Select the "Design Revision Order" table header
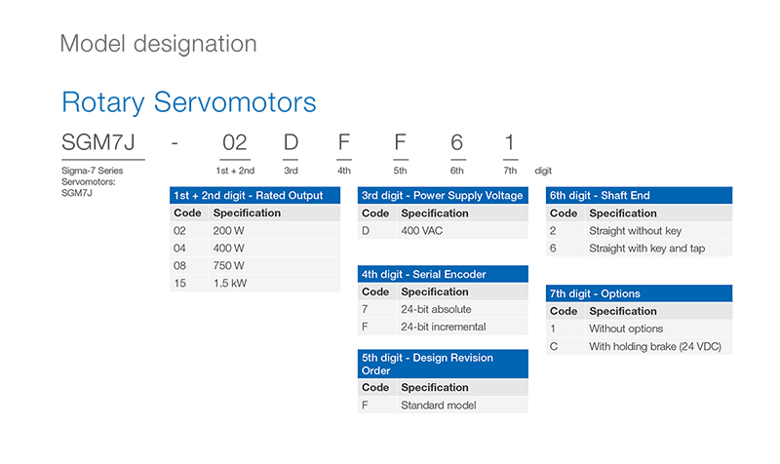The width and height of the screenshot is (780, 464). [443, 364]
